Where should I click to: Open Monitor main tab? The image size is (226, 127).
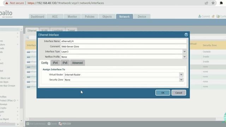72,17
